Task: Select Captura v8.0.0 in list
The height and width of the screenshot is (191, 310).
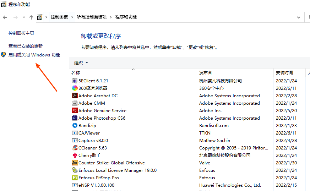Action: coord(93,140)
